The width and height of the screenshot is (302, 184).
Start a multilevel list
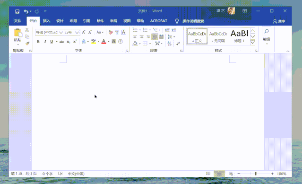pos(155,30)
